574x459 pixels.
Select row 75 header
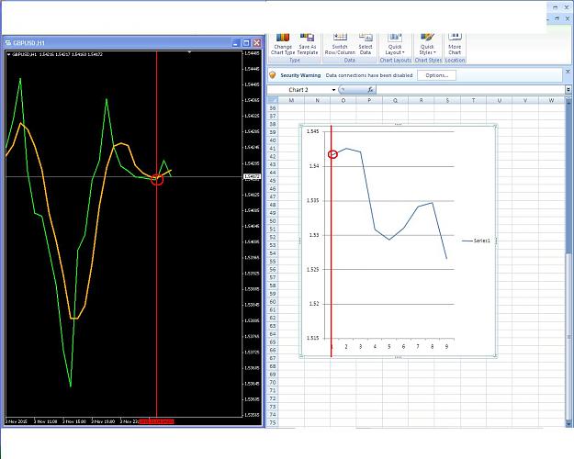(273, 423)
